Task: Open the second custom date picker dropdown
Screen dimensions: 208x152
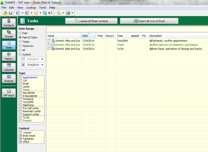Action: (42, 65)
